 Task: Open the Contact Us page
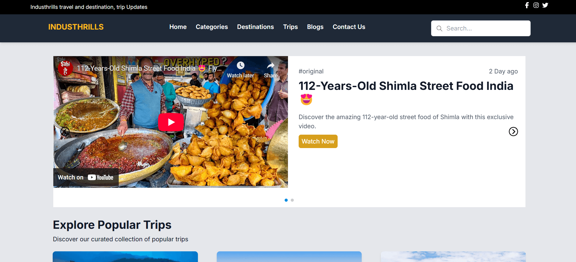pos(349,27)
